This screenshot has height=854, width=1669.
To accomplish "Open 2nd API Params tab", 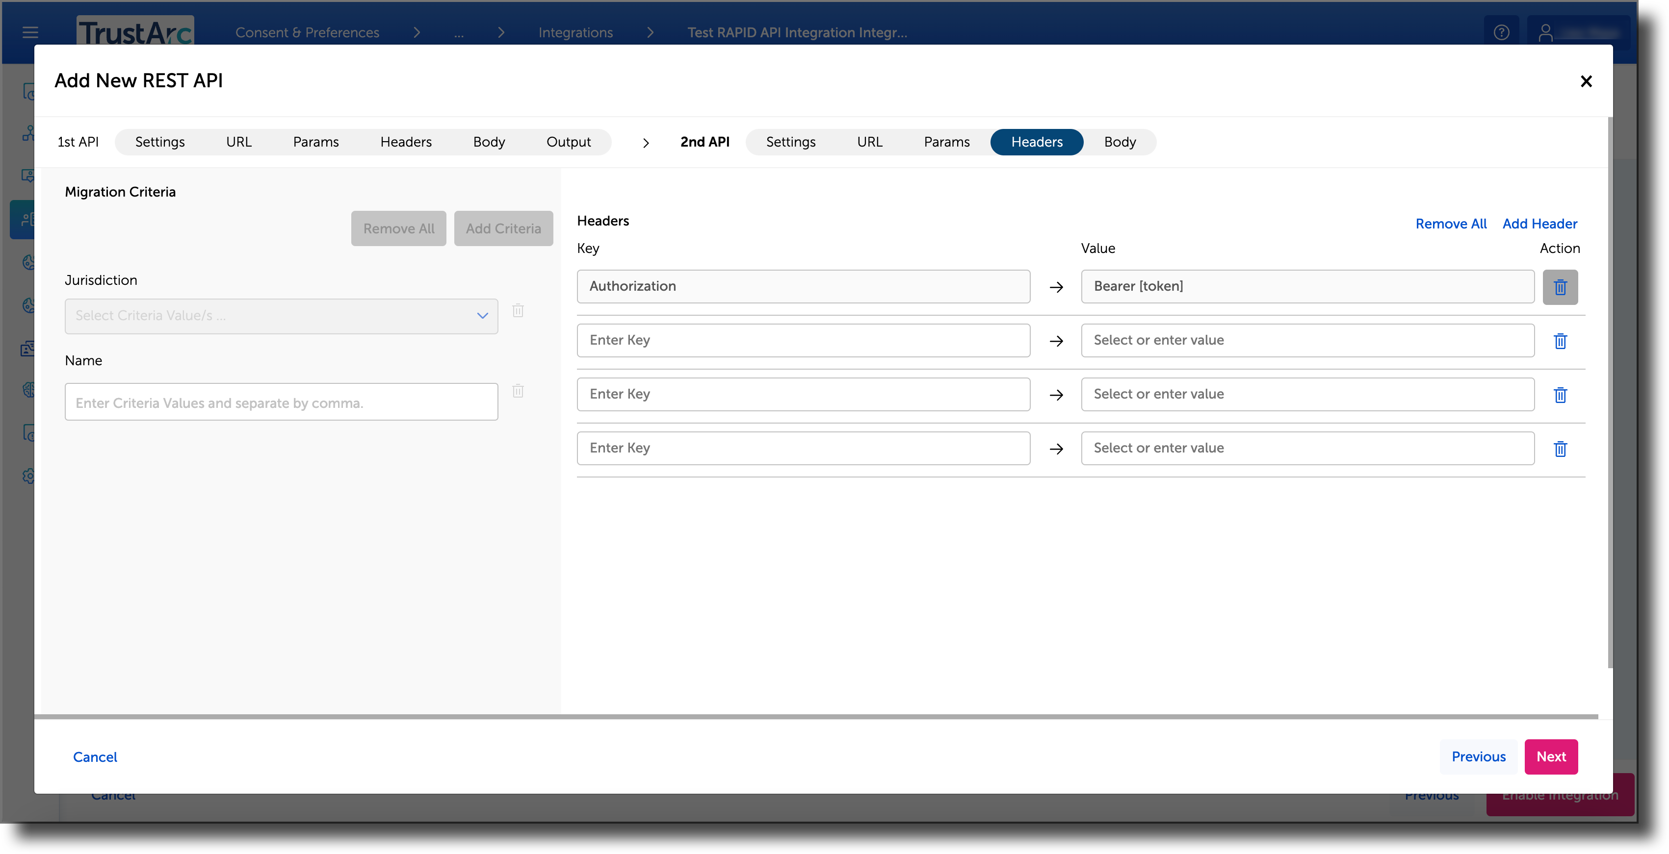I will [x=946, y=142].
